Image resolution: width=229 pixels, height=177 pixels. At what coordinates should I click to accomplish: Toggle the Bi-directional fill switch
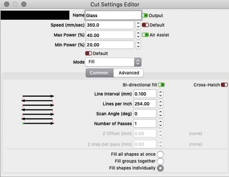[x=161, y=85]
